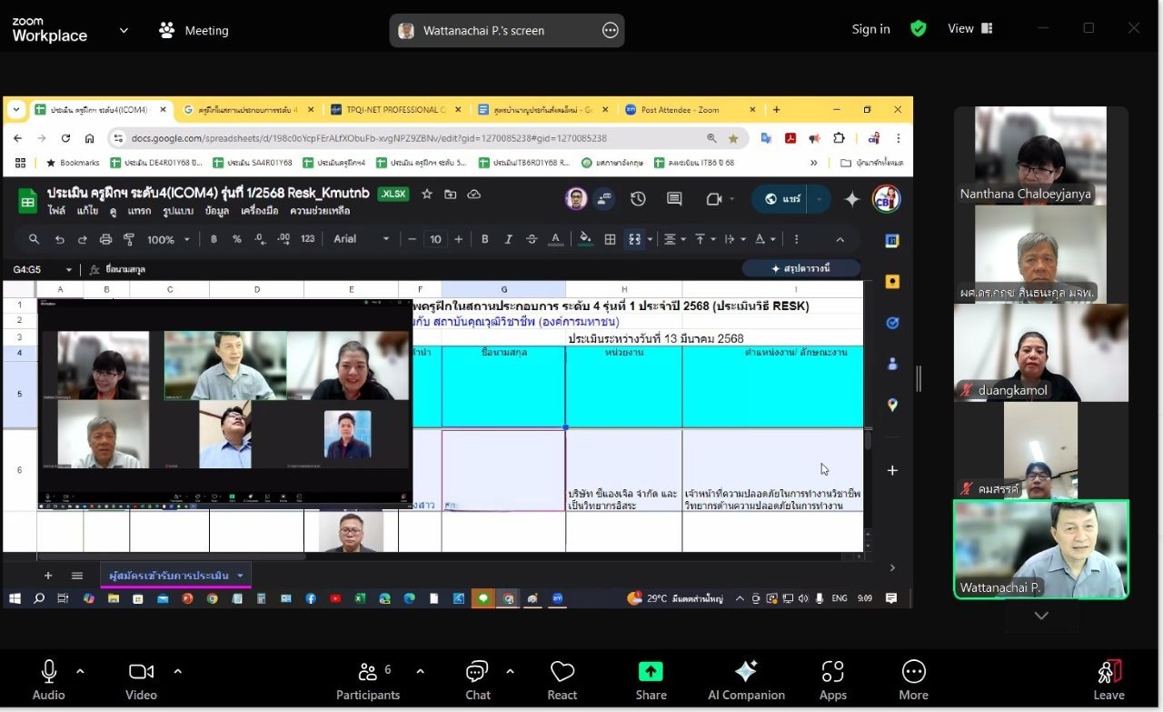The width and height of the screenshot is (1163, 712).
Task: Open screen share more options ellipsis
Action: coord(611,30)
